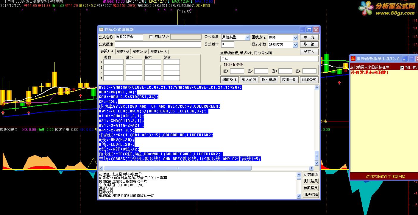Click the 另存为 button
Viewport: 418px width, 215px height.
(309, 52)
